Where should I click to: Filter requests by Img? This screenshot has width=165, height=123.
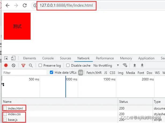120,73
